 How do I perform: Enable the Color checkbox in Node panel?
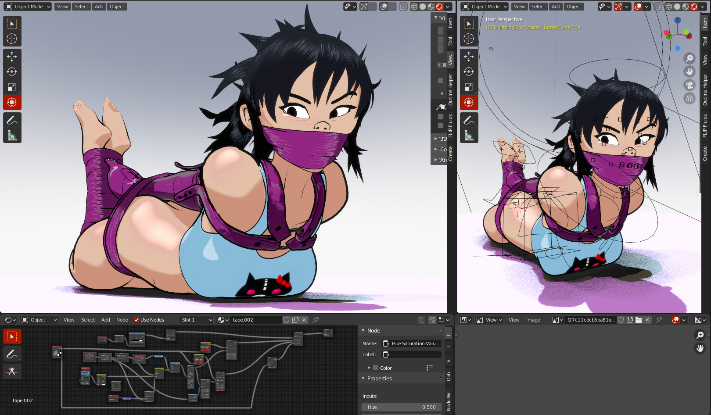pyautogui.click(x=376, y=368)
